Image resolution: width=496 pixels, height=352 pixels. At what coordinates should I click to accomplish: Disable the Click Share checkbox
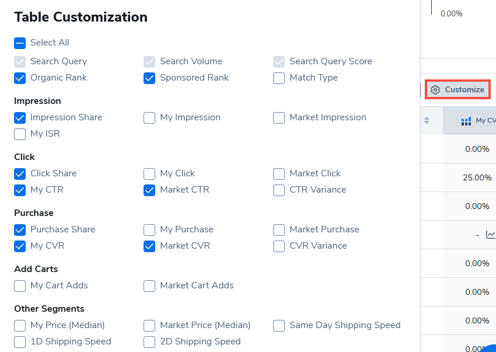click(19, 173)
